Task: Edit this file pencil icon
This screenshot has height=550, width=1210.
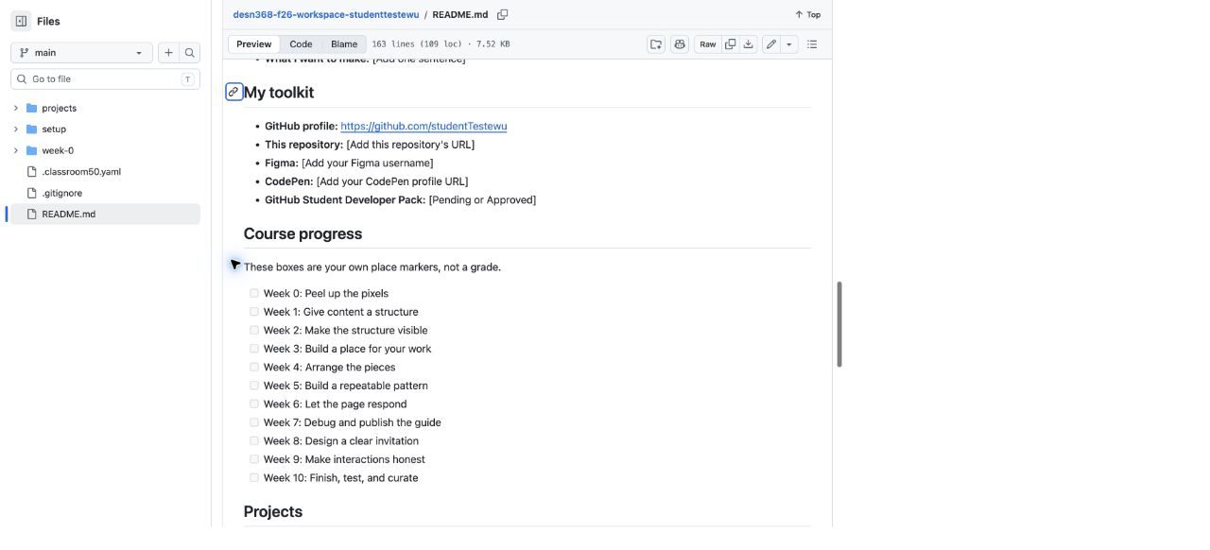Action: pyautogui.click(x=771, y=44)
